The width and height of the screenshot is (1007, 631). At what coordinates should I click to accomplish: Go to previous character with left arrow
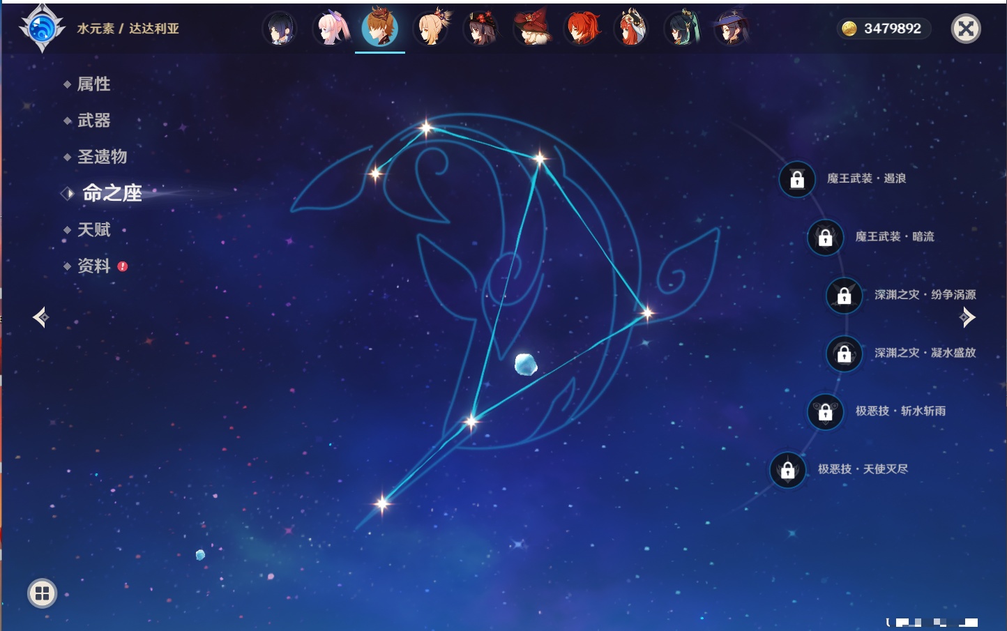40,317
